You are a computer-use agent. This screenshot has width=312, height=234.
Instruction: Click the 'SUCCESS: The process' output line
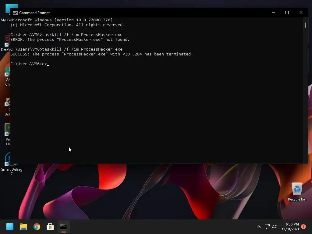click(102, 54)
